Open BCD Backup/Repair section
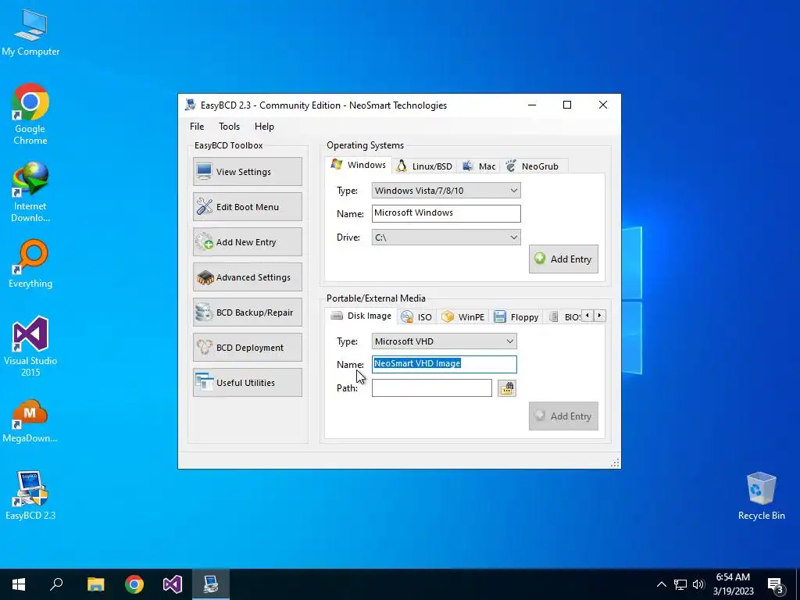This screenshot has width=800, height=600. [x=248, y=312]
